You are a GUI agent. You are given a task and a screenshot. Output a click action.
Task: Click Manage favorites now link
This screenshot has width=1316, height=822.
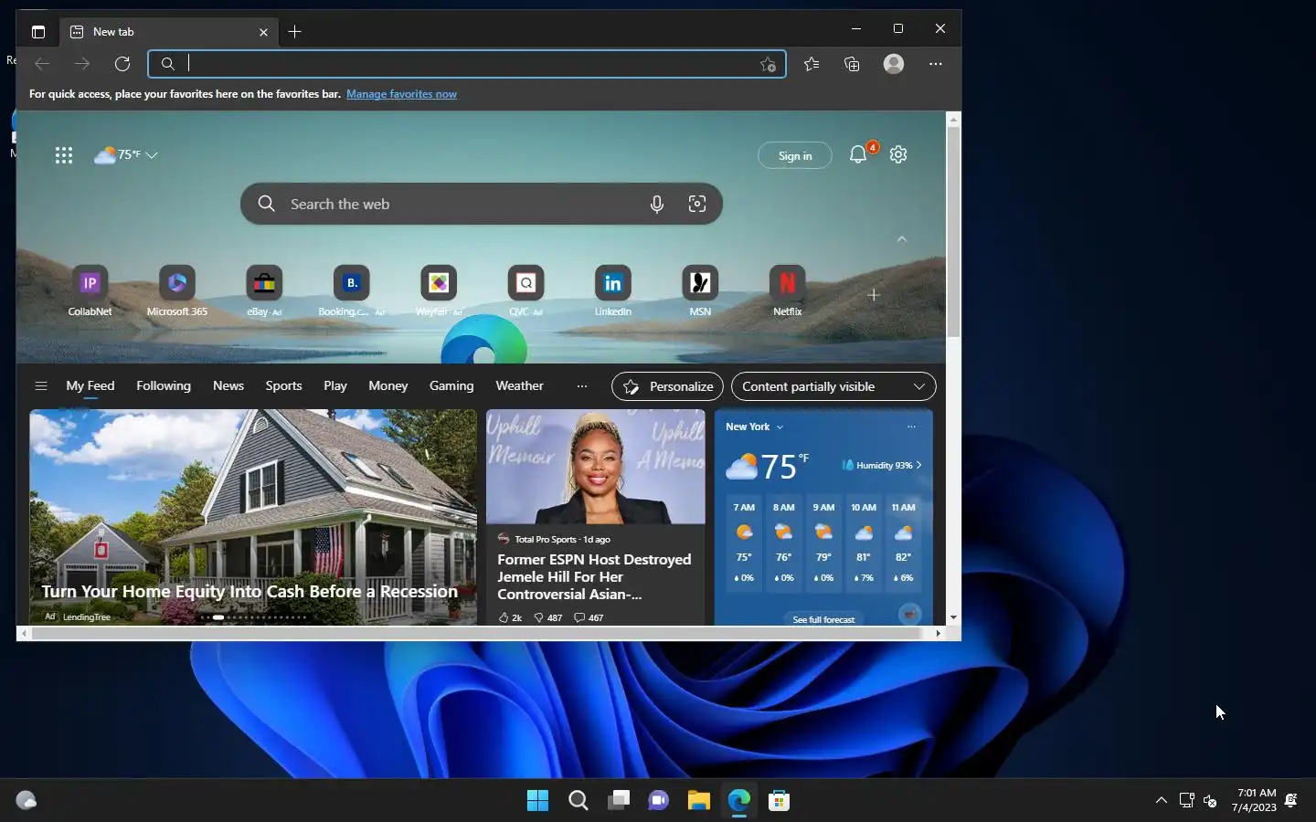point(401,94)
